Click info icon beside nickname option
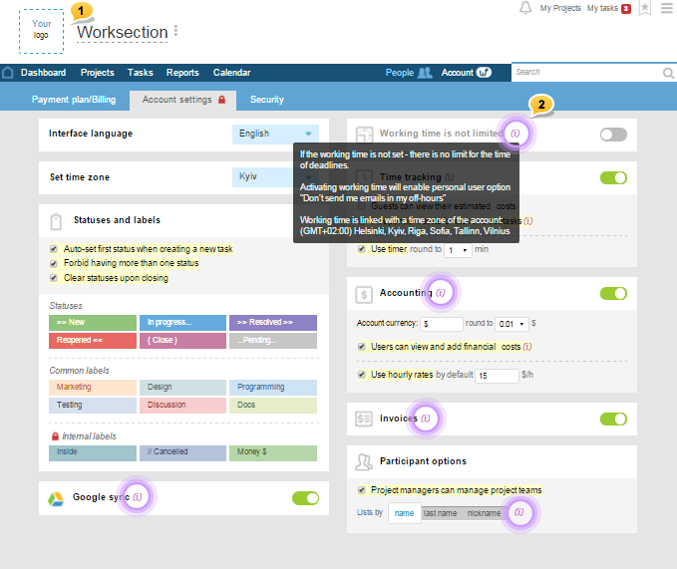This screenshot has height=569, width=677. click(519, 512)
